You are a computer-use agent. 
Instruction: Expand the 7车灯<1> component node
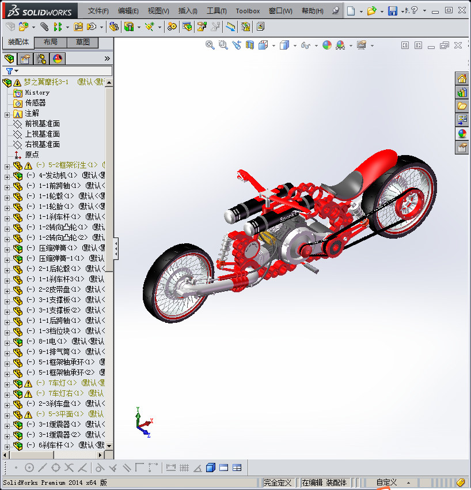click(7, 385)
